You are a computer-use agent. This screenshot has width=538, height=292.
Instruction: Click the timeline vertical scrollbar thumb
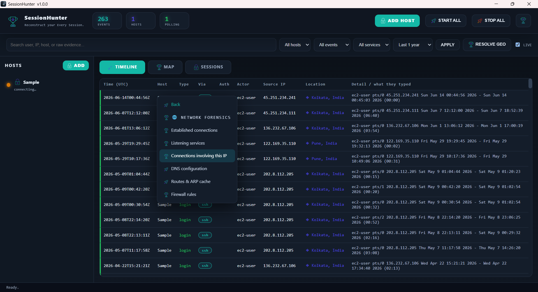click(530, 84)
